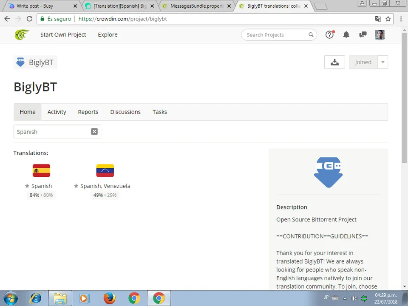
Task: Click the Open Source Bittorrent Project text
Action: point(316,219)
